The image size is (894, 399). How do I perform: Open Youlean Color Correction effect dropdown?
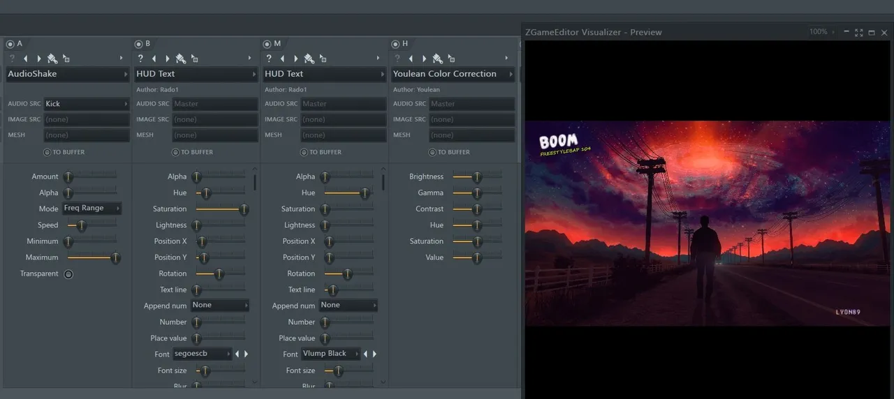click(453, 74)
